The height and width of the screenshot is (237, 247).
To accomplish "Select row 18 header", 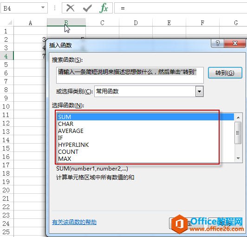I will [6, 173].
